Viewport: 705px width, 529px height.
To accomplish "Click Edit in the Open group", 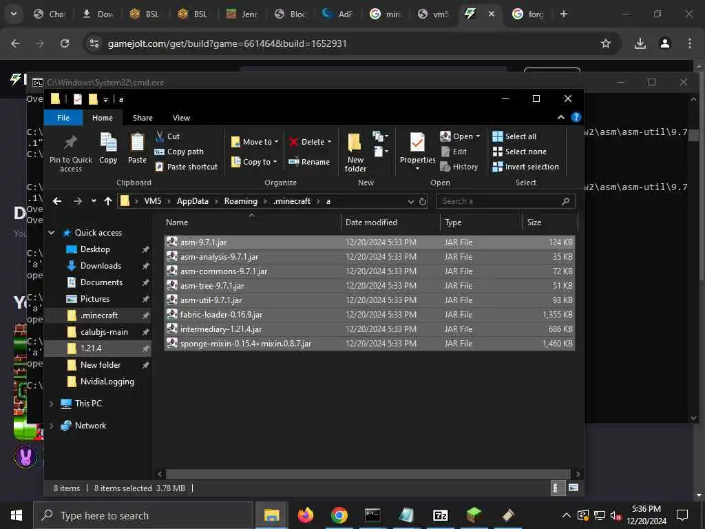I will coord(454,152).
